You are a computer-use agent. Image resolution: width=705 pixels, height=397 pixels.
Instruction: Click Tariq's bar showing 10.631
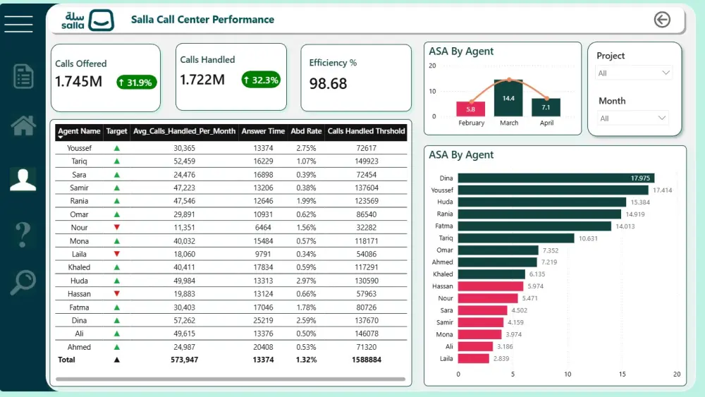pyautogui.click(x=516, y=238)
